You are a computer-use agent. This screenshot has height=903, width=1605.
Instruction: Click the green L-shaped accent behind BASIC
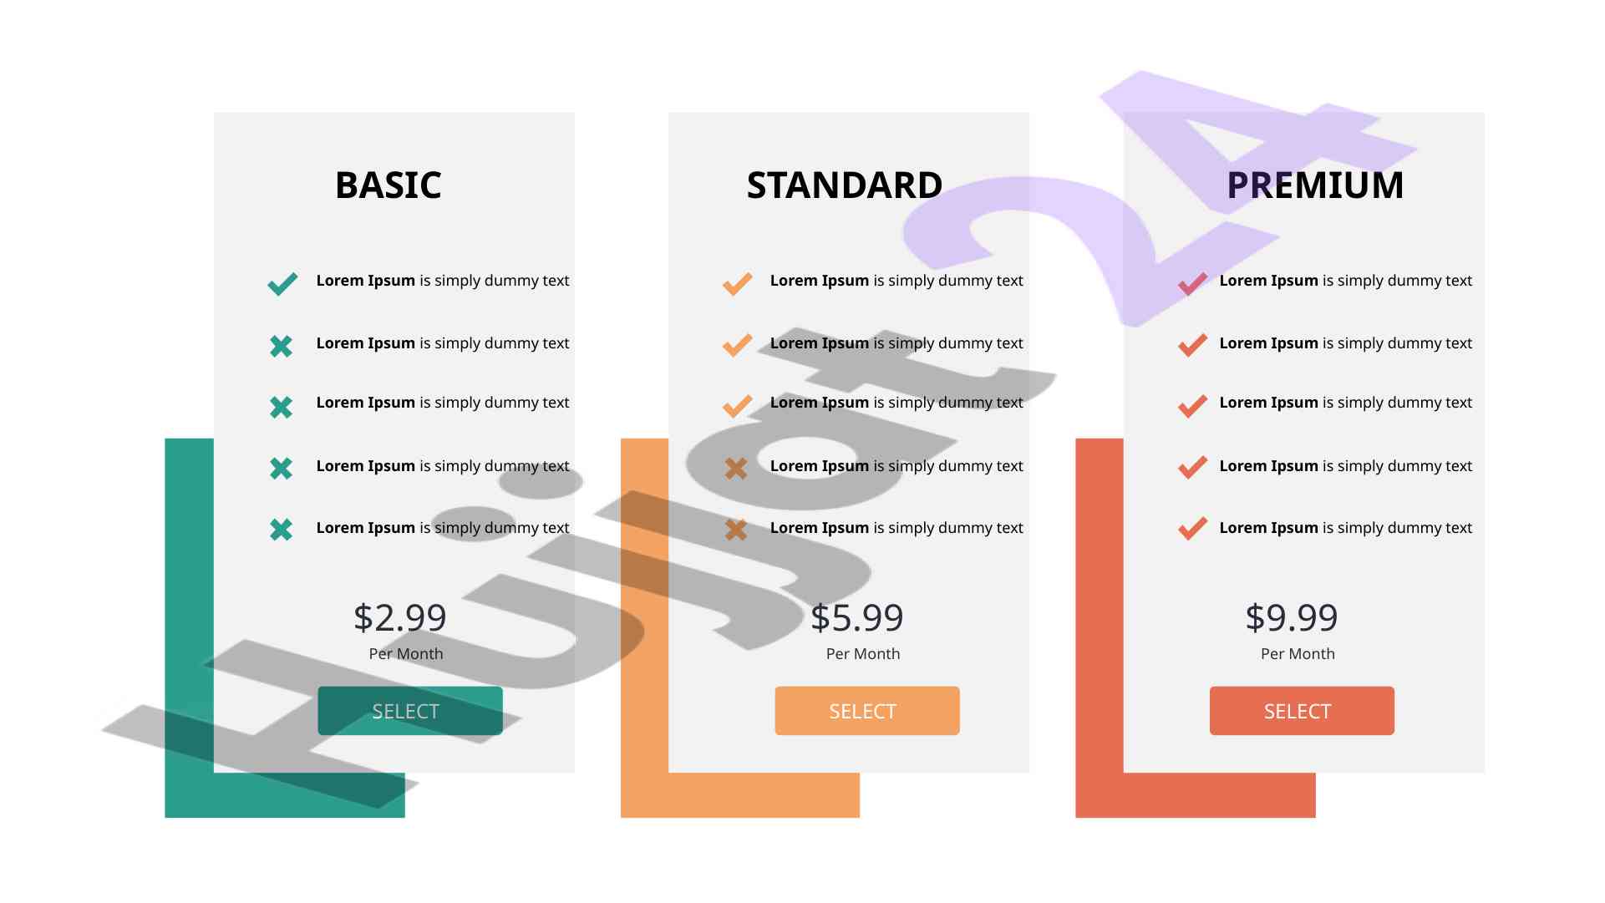click(189, 627)
